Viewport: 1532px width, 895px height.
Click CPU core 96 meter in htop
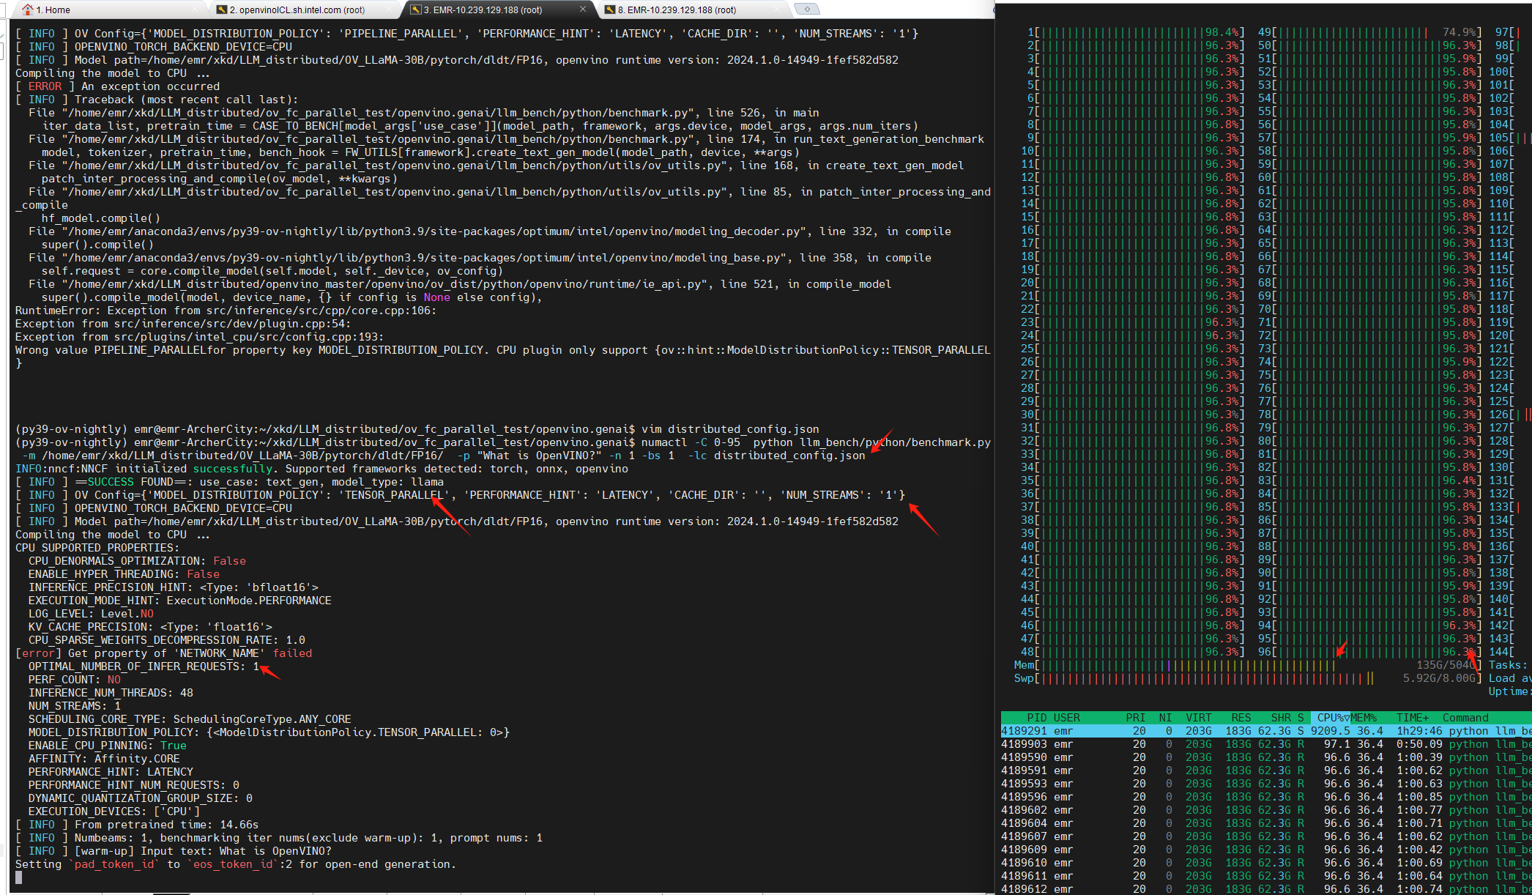1370,652
